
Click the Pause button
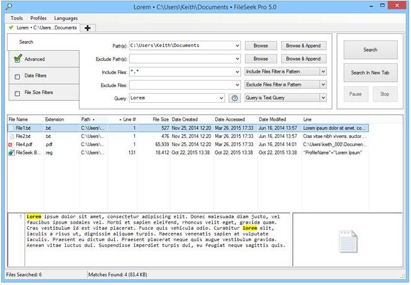click(356, 94)
